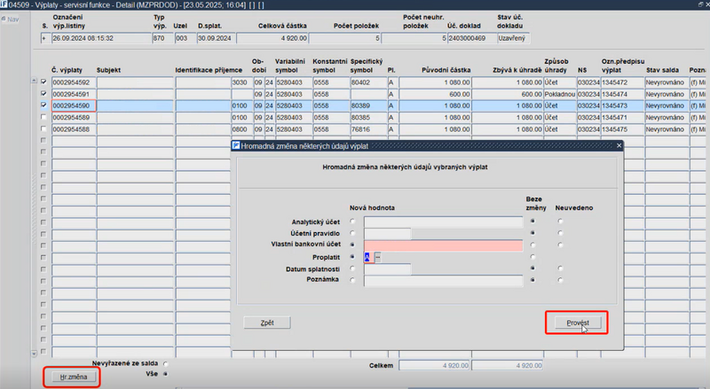
Task: Focus the Účetní pravidlo input field
Action: [x=388, y=233]
